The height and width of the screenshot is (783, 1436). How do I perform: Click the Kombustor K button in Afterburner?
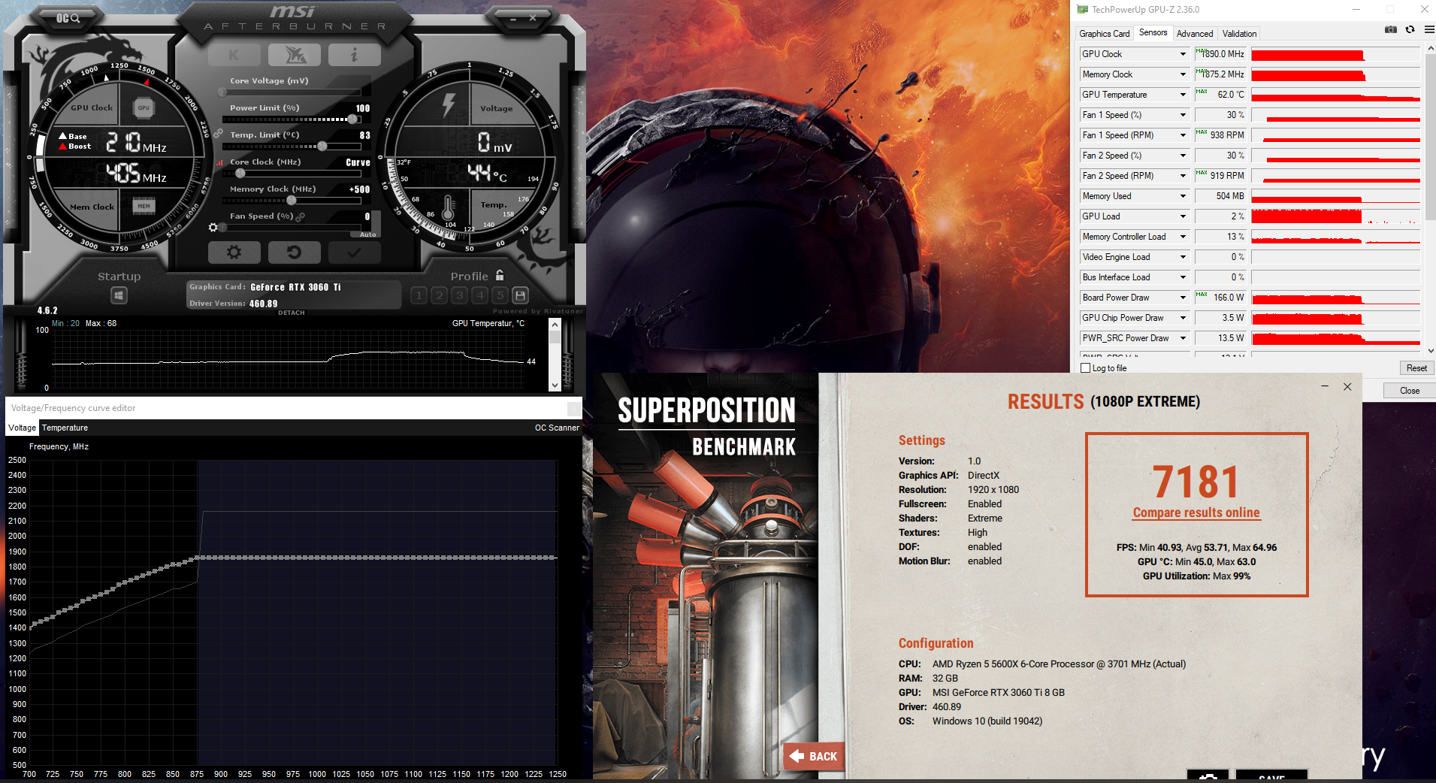pyautogui.click(x=234, y=55)
